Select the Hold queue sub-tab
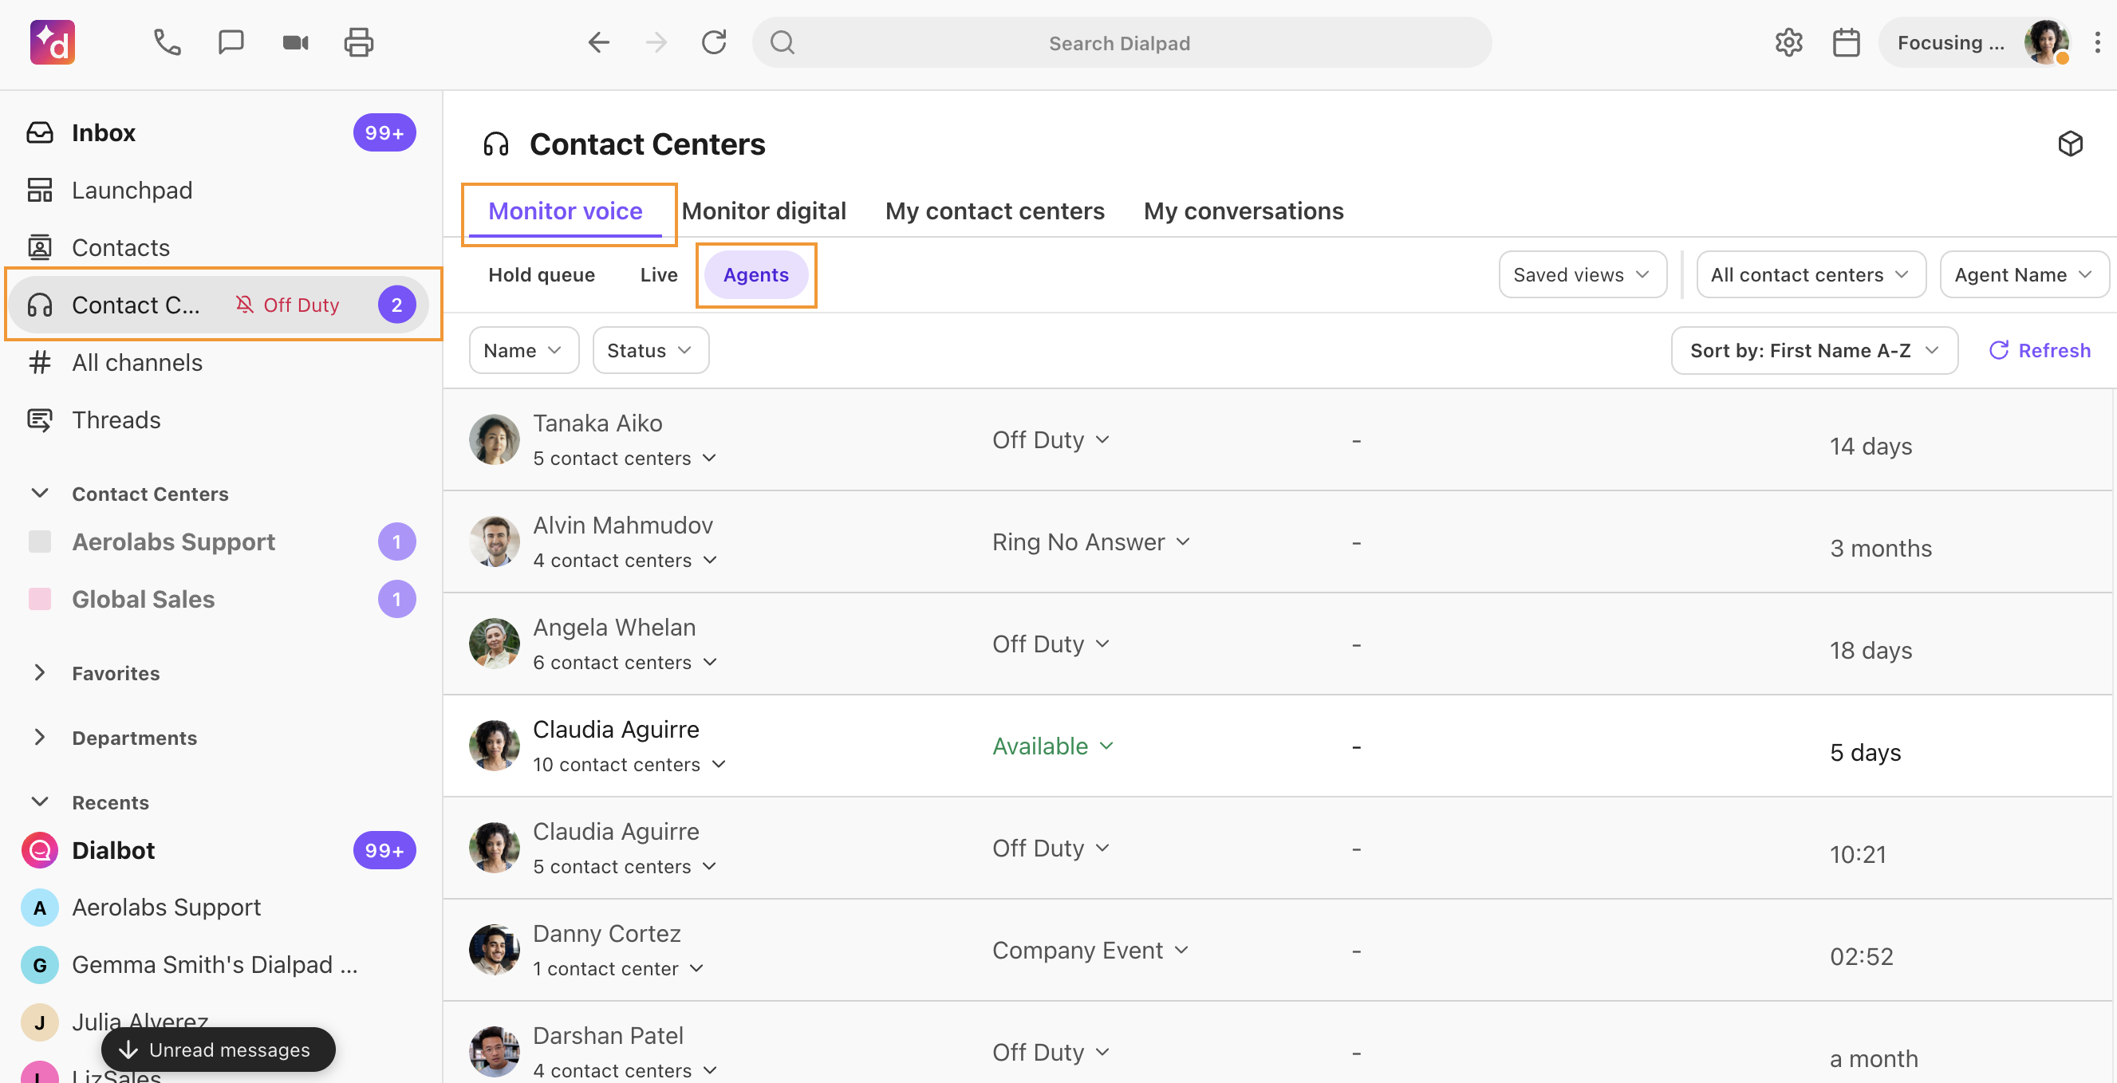The width and height of the screenshot is (2117, 1083). [x=542, y=274]
